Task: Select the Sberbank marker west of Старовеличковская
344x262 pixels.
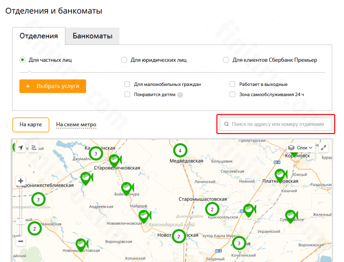Action: point(86,178)
